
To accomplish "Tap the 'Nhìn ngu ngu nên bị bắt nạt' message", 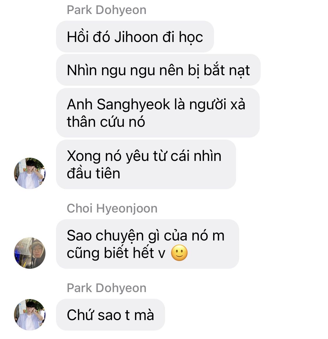I will coord(158,70).
